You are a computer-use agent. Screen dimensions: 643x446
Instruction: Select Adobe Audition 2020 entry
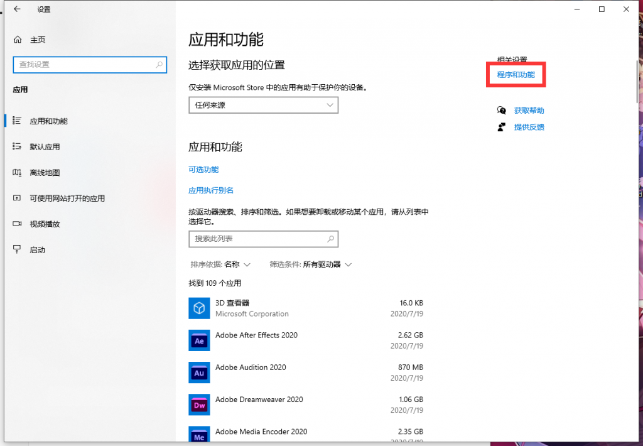306,373
